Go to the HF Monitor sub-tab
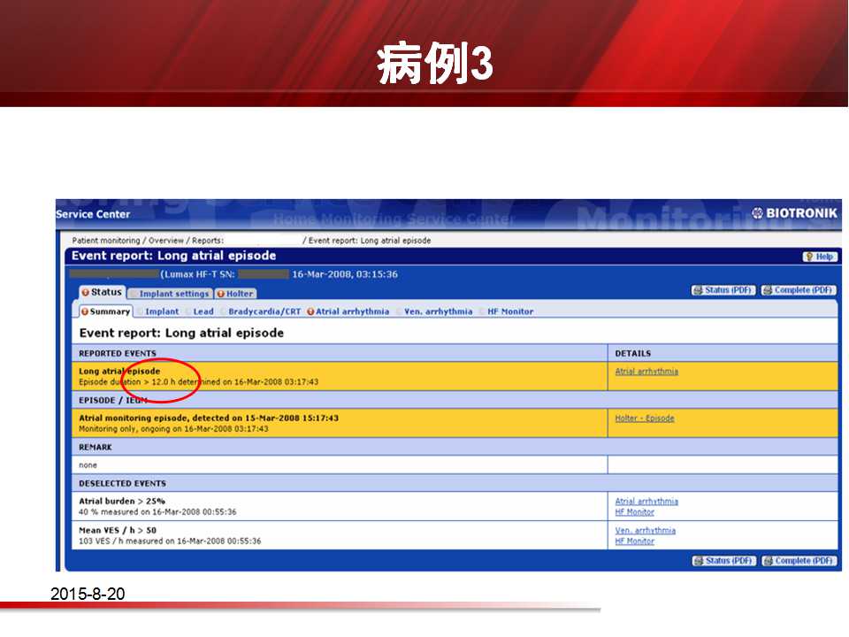Image resolution: width=849 pixels, height=637 pixels. (507, 311)
